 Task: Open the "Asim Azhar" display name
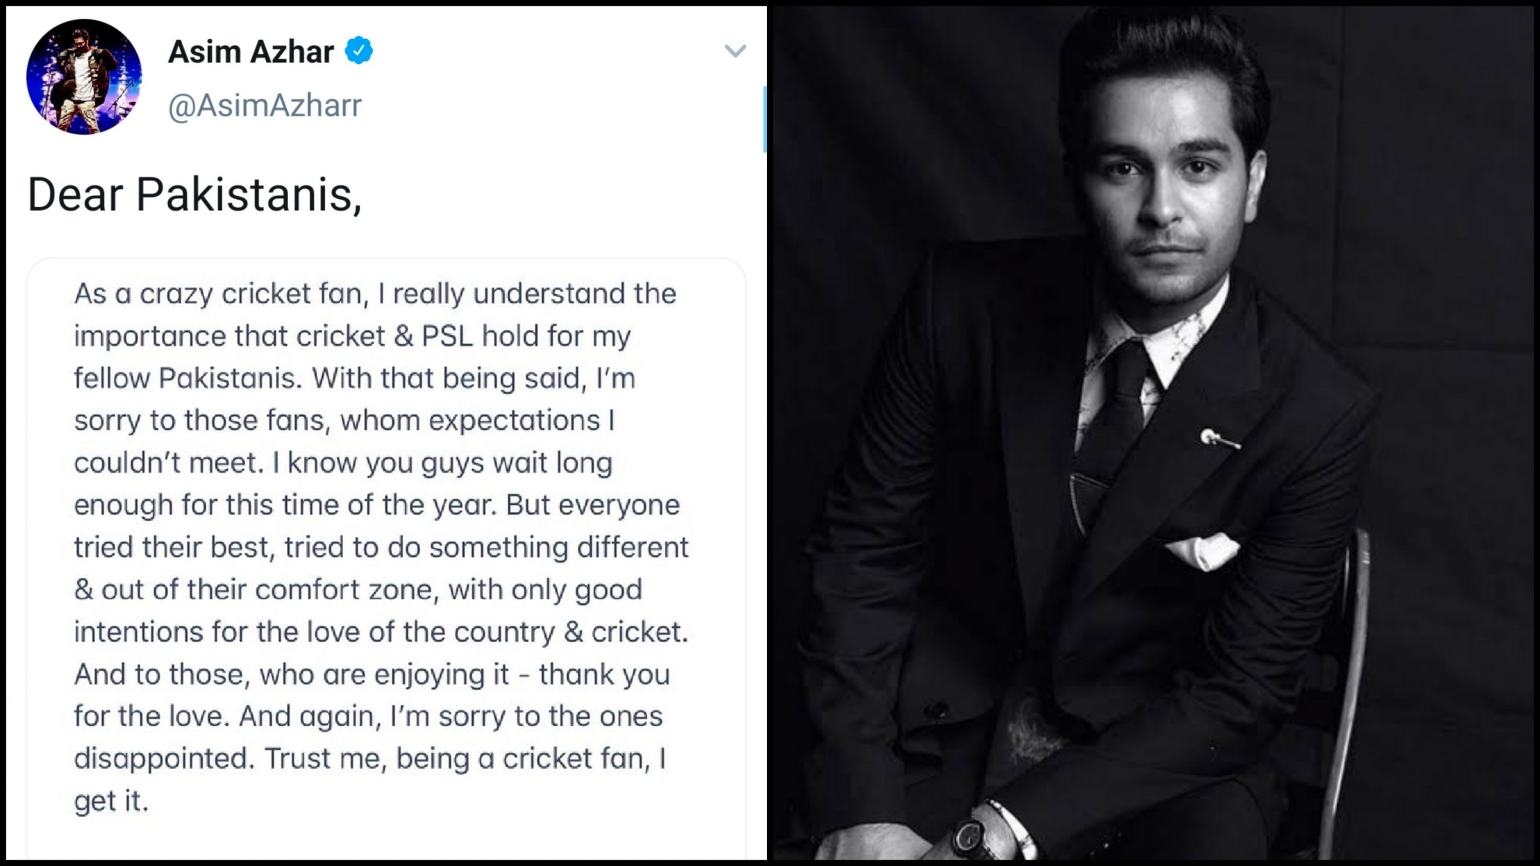(251, 52)
